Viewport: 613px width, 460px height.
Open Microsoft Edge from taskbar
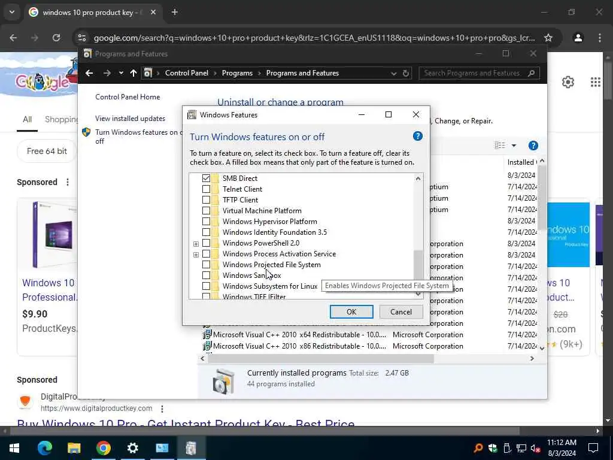44,448
